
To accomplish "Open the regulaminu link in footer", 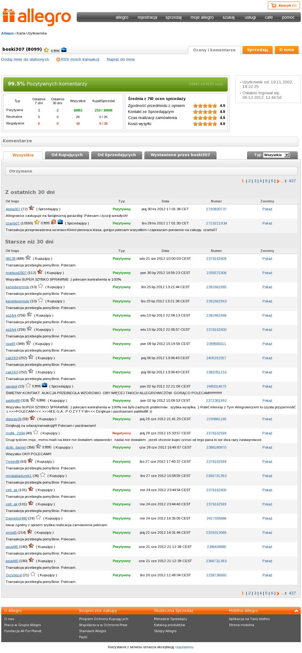I will tap(184, 647).
